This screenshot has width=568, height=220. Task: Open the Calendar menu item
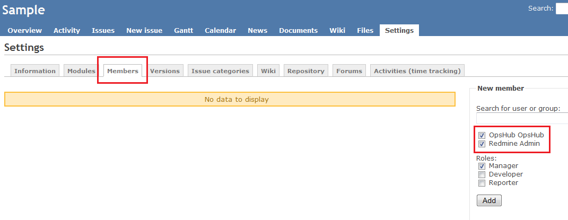220,30
